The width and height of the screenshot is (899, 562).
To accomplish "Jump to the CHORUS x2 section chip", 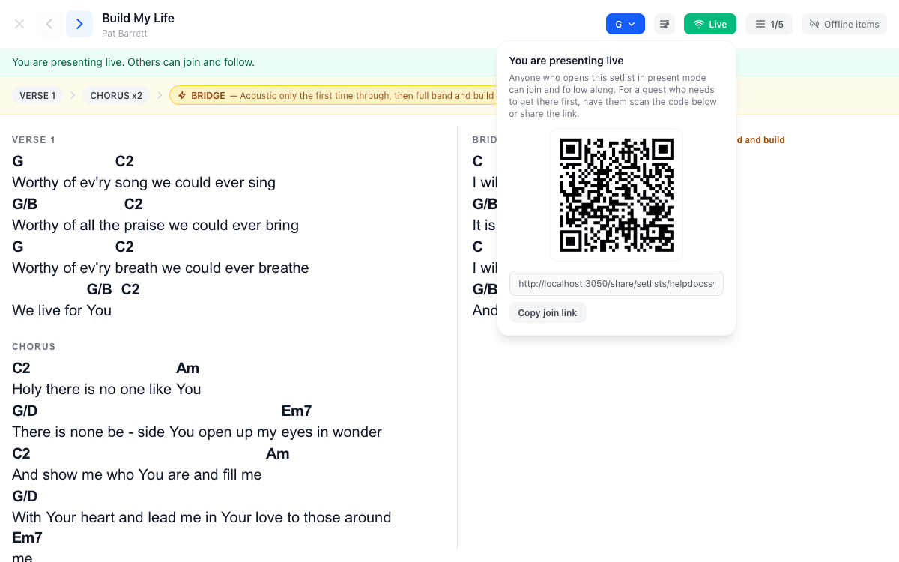I will 116,95.
